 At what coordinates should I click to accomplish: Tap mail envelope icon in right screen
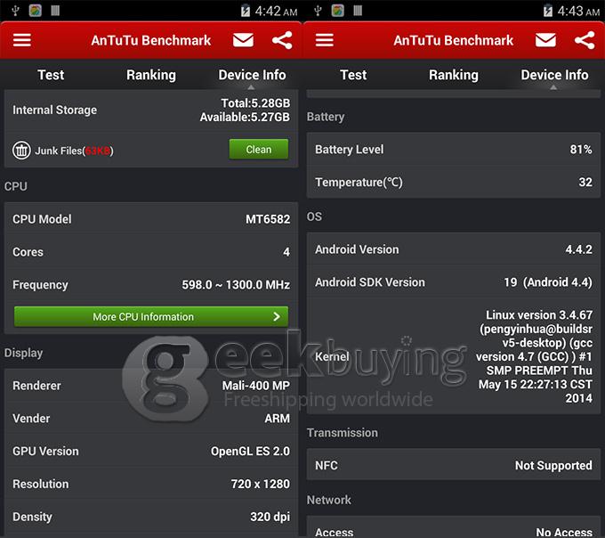pyautogui.click(x=545, y=40)
